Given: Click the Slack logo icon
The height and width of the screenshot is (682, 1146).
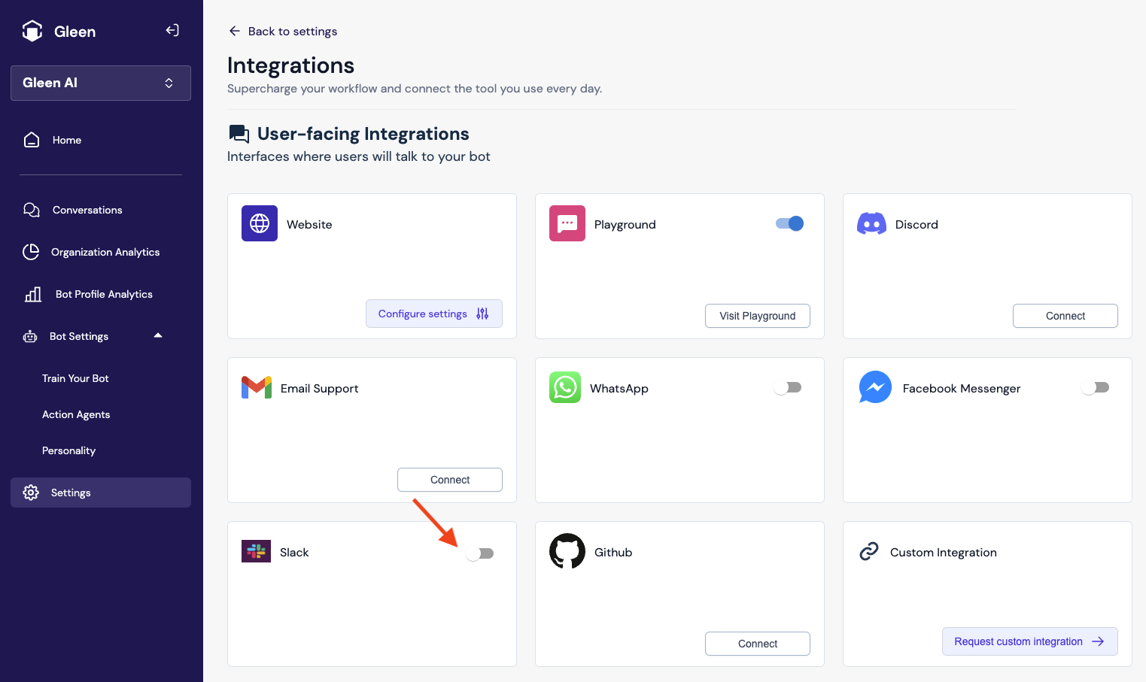Looking at the screenshot, I should click(256, 551).
